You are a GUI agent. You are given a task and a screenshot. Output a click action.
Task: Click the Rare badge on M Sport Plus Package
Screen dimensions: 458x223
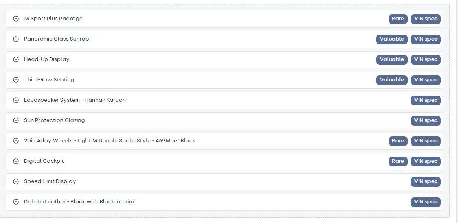coord(398,19)
